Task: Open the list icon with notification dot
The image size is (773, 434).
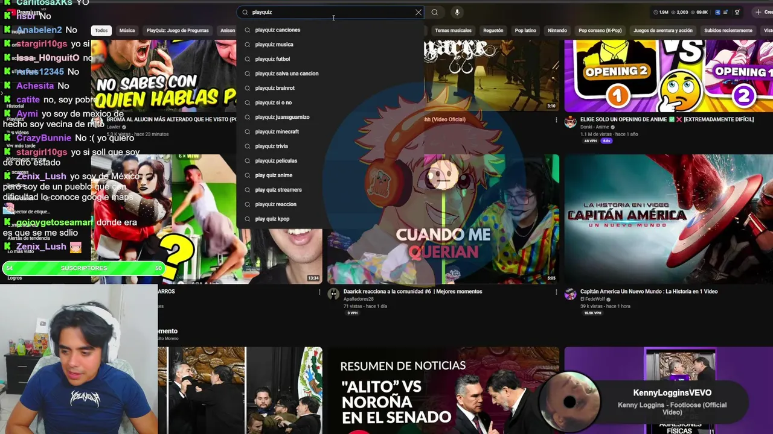Action: pos(727,12)
